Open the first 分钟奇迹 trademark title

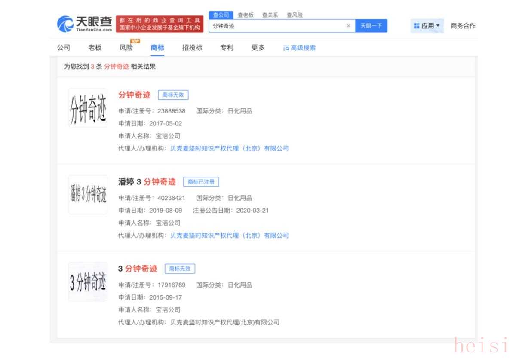(135, 95)
